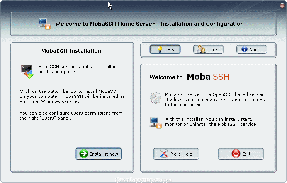Image resolution: width=287 pixels, height=183 pixels.
Task: Click the terminal installer icon
Action: pos(27,71)
